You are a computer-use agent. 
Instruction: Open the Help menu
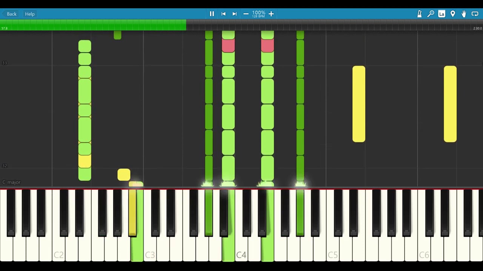(x=30, y=14)
